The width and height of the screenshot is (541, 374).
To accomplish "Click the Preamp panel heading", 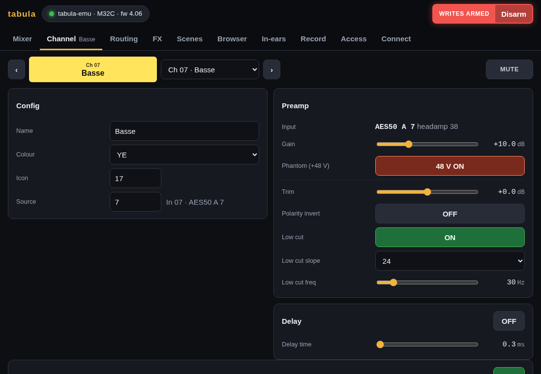I will [295, 106].
